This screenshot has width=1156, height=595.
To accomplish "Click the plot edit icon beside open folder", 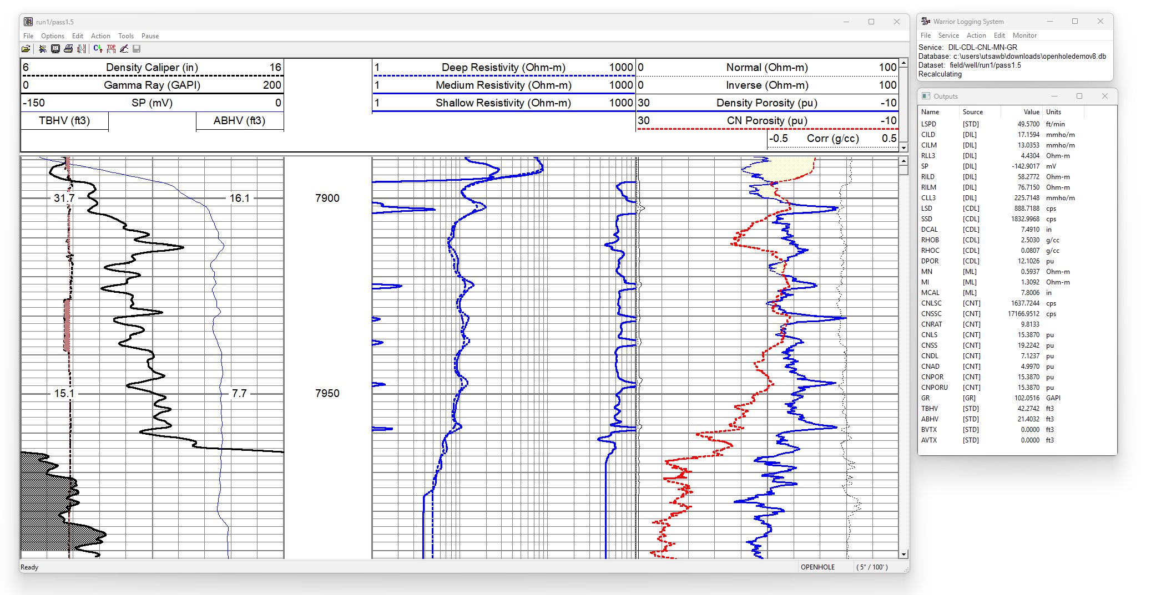I will pyautogui.click(x=42, y=49).
